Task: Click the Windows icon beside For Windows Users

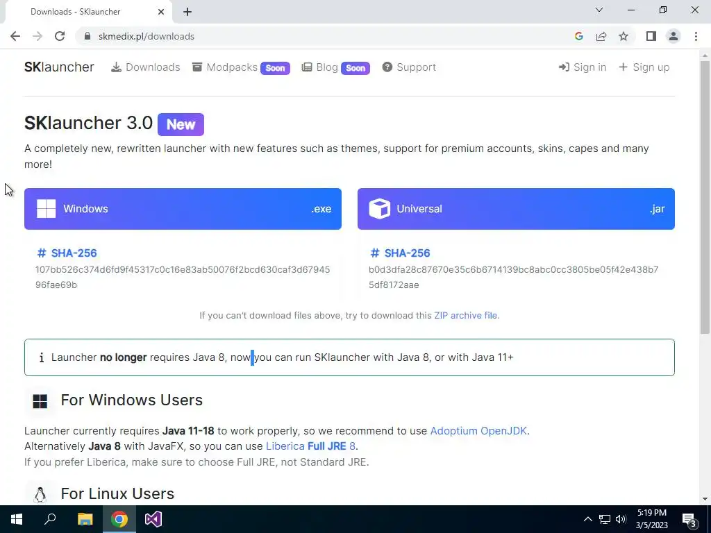Action: [x=40, y=401]
